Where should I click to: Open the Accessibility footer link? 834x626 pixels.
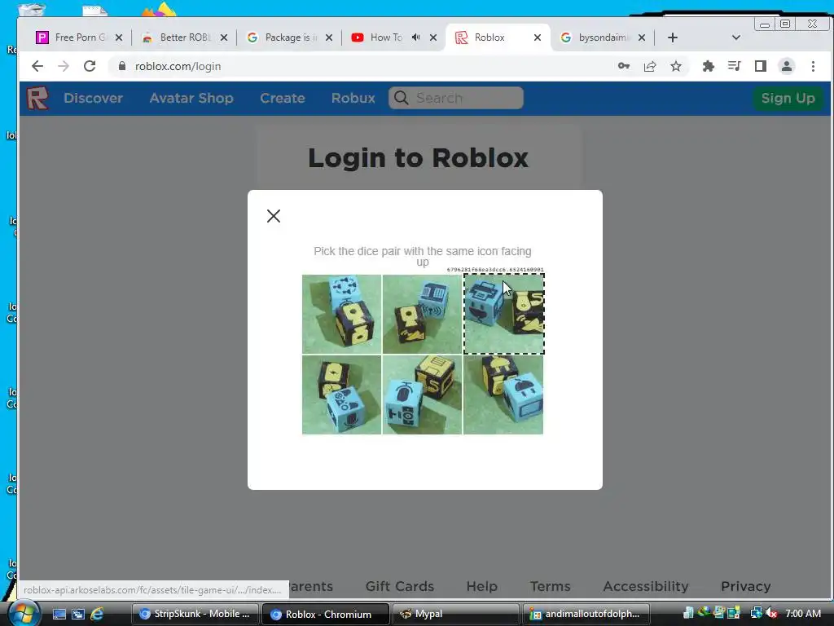(645, 586)
